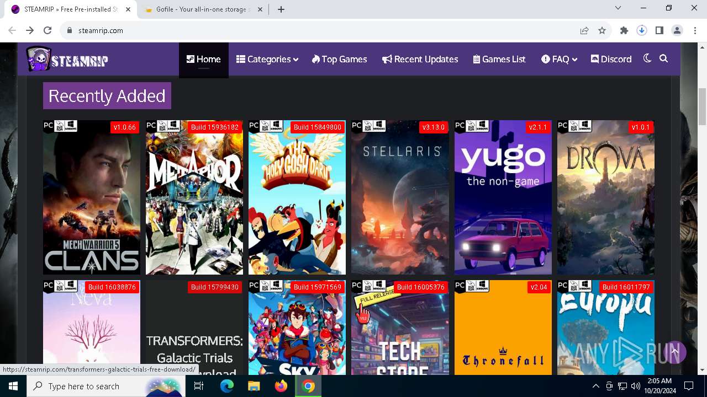
Task: Open the tab search chevron
Action: (618, 8)
